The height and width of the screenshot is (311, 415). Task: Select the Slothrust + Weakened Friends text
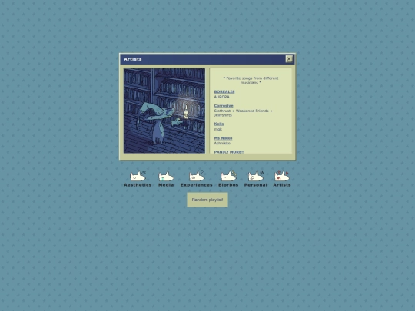[243, 113]
